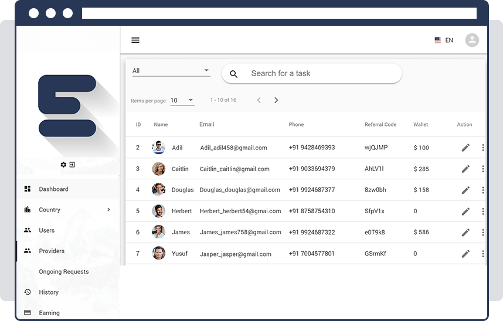Open the items per page dropdown
The image size is (503, 321).
click(x=182, y=100)
